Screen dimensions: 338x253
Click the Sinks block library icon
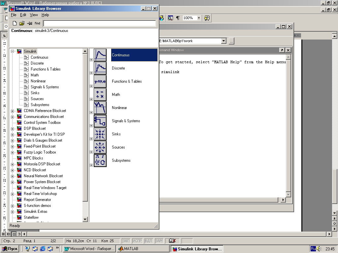coord(100,134)
